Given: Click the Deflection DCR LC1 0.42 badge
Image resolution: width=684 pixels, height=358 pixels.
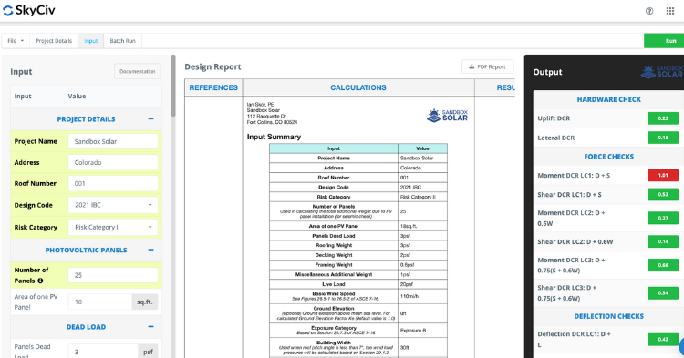Looking at the screenshot, I should coord(663,339).
